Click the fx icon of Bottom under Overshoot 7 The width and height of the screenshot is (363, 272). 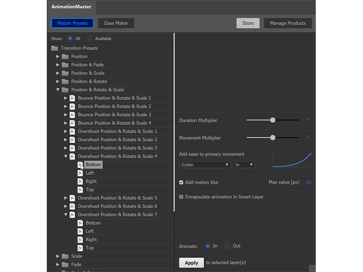coord(80,223)
